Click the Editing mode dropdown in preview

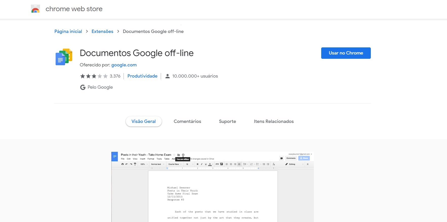tap(294, 164)
